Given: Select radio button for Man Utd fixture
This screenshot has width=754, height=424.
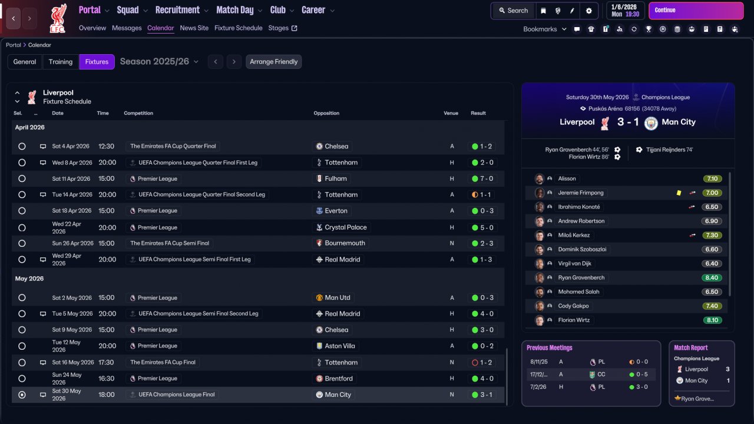Looking at the screenshot, I should (22, 298).
